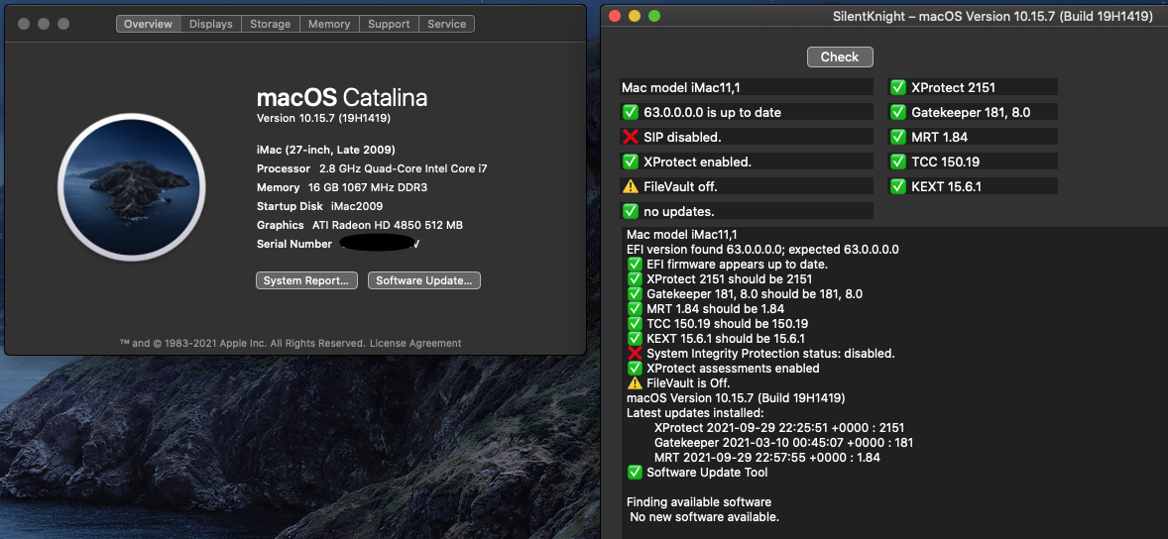Click the FileVault off status field

(747, 186)
